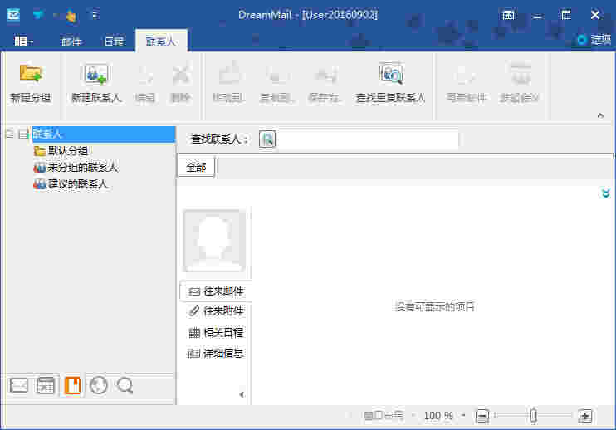Click the move-to-group ribbon icon
The height and width of the screenshot is (430, 616).
click(x=229, y=74)
